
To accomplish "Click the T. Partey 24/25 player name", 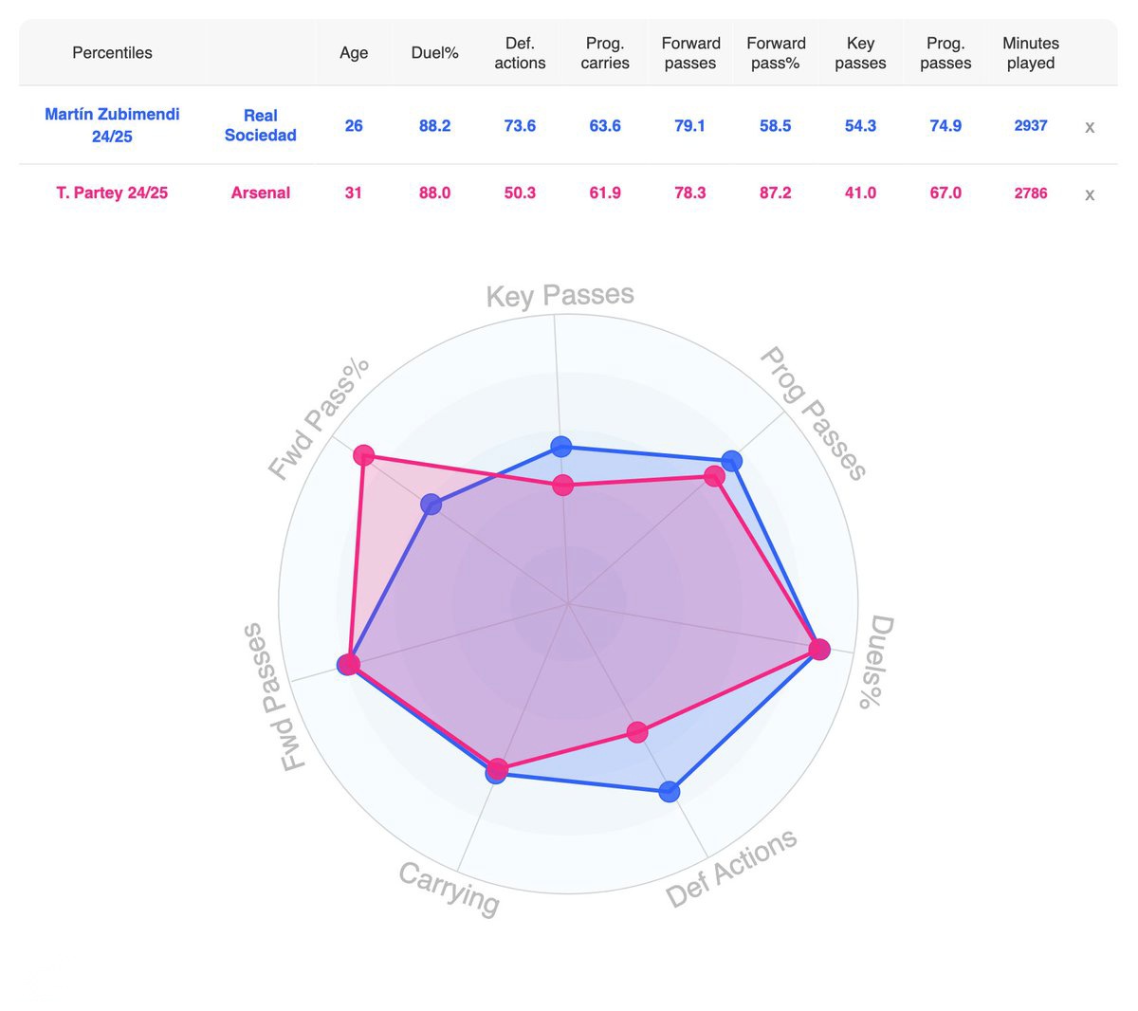I will (x=112, y=193).
